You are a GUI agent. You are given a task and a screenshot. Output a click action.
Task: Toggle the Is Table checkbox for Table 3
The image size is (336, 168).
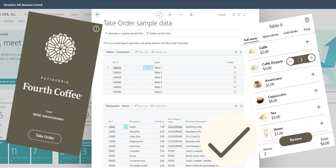tap(235, 77)
